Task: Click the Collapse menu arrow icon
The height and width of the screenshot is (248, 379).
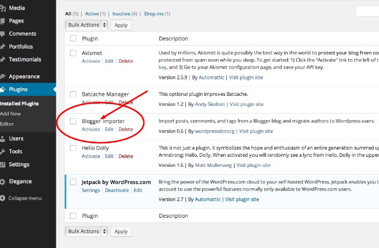Action: tap(2, 198)
